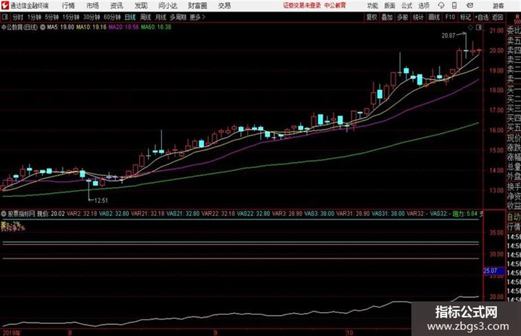
Task: Switch to the 多周期 tab
Action: point(178,17)
